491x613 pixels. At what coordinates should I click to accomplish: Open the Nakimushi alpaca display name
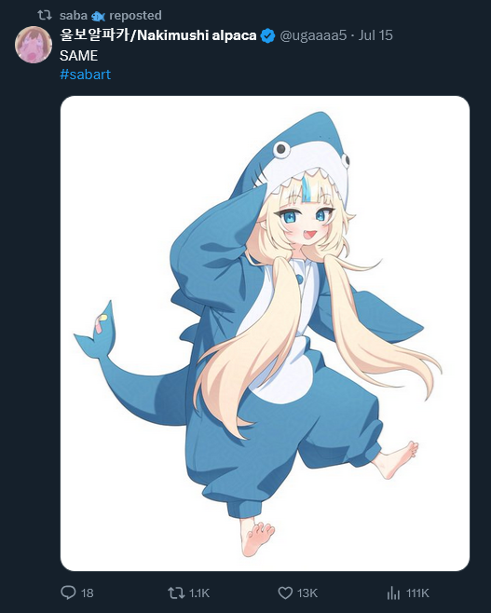coord(158,35)
